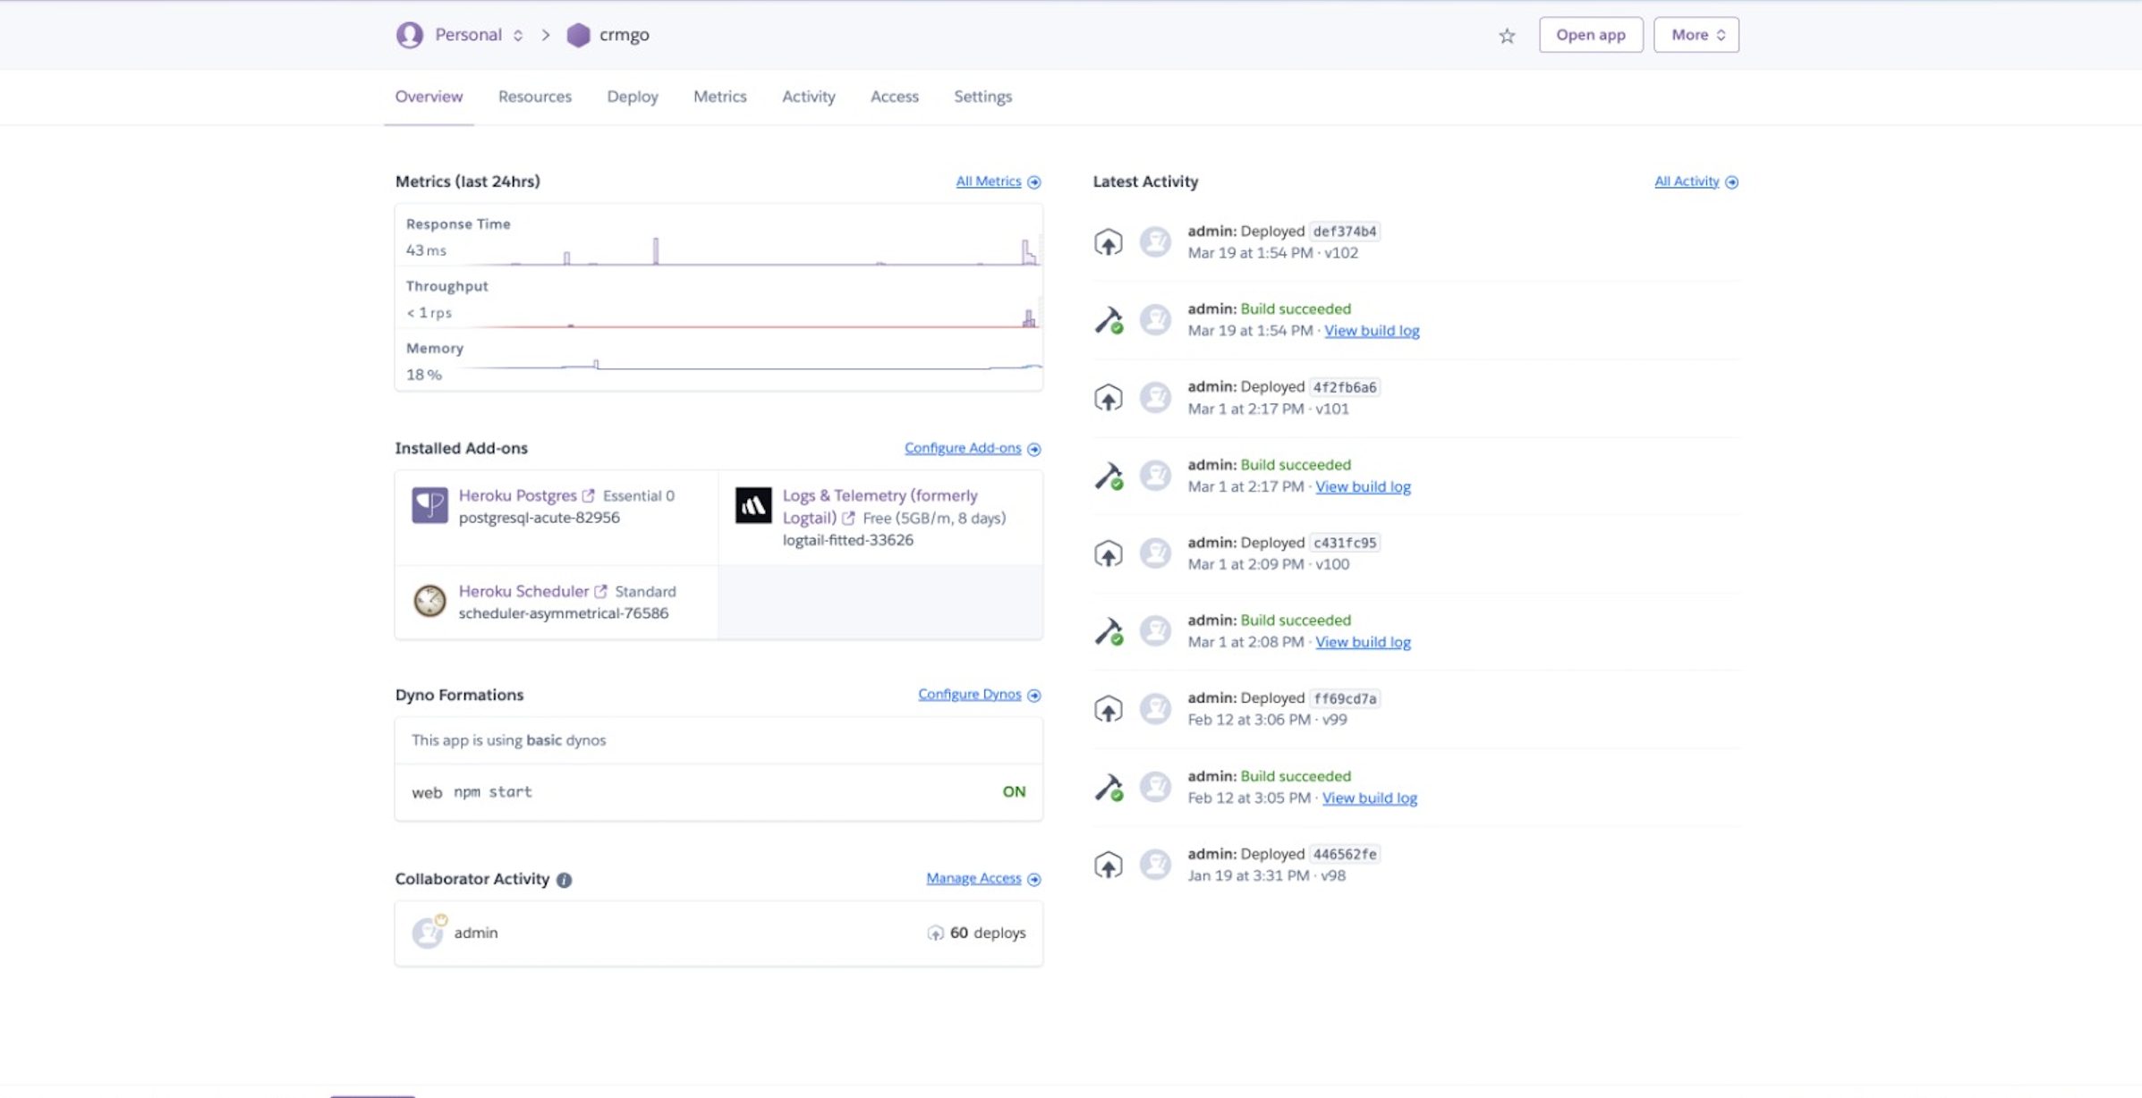This screenshot has height=1098, width=2142.
Task: Click the breadcrumb chevron before crmgo
Action: click(546, 35)
